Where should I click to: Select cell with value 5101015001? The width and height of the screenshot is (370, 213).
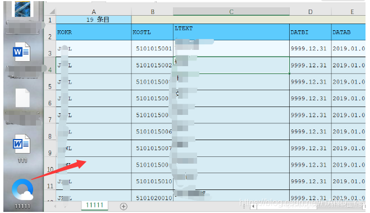(x=153, y=49)
